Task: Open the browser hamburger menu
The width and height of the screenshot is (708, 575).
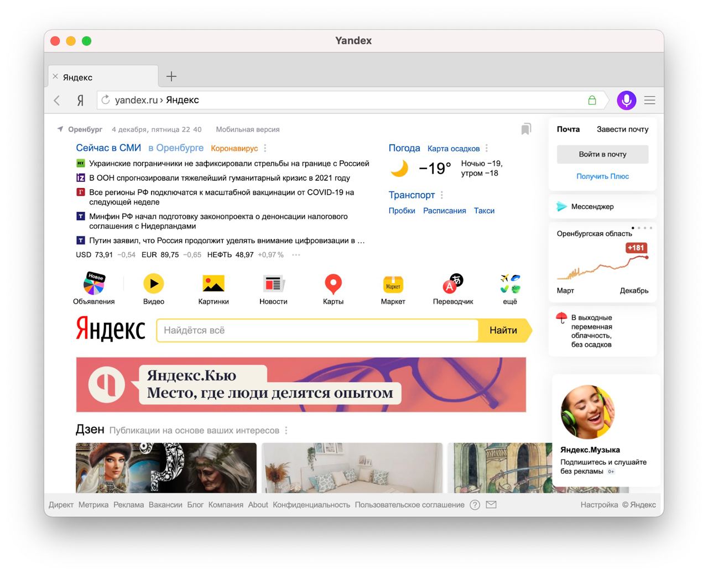Action: tap(650, 100)
